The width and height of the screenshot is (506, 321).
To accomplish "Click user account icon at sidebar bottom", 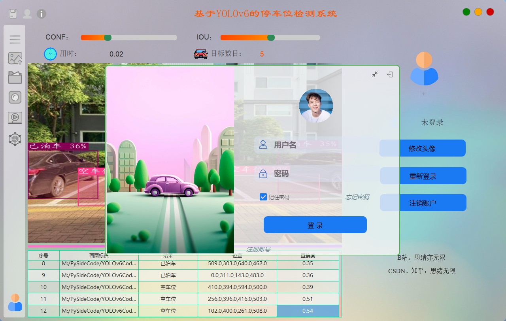I will tap(15, 302).
